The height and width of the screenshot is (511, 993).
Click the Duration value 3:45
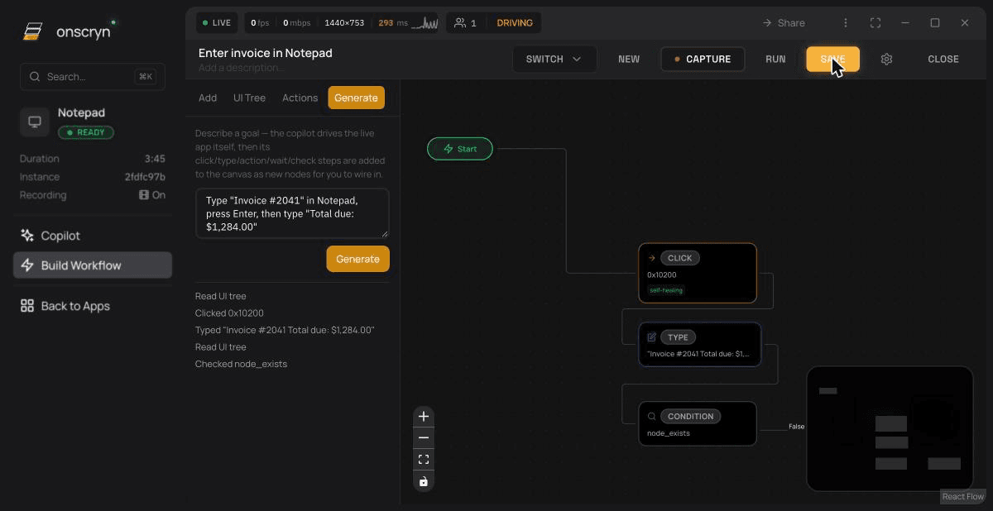point(155,159)
